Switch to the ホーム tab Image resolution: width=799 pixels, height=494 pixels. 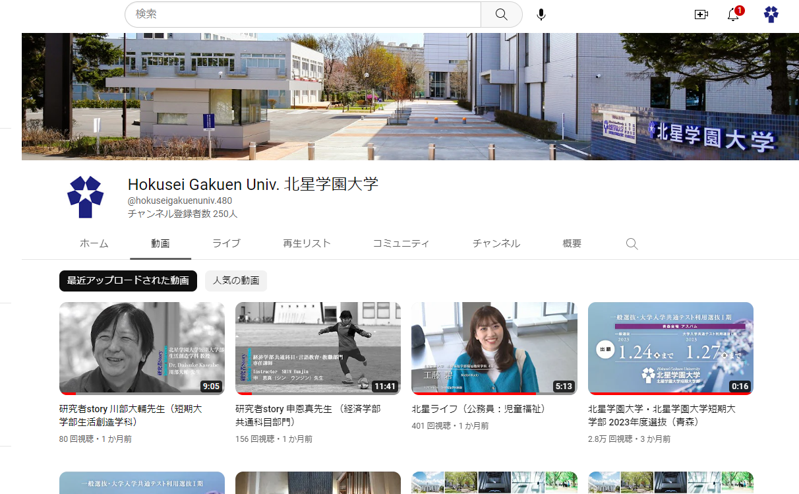[x=94, y=243]
